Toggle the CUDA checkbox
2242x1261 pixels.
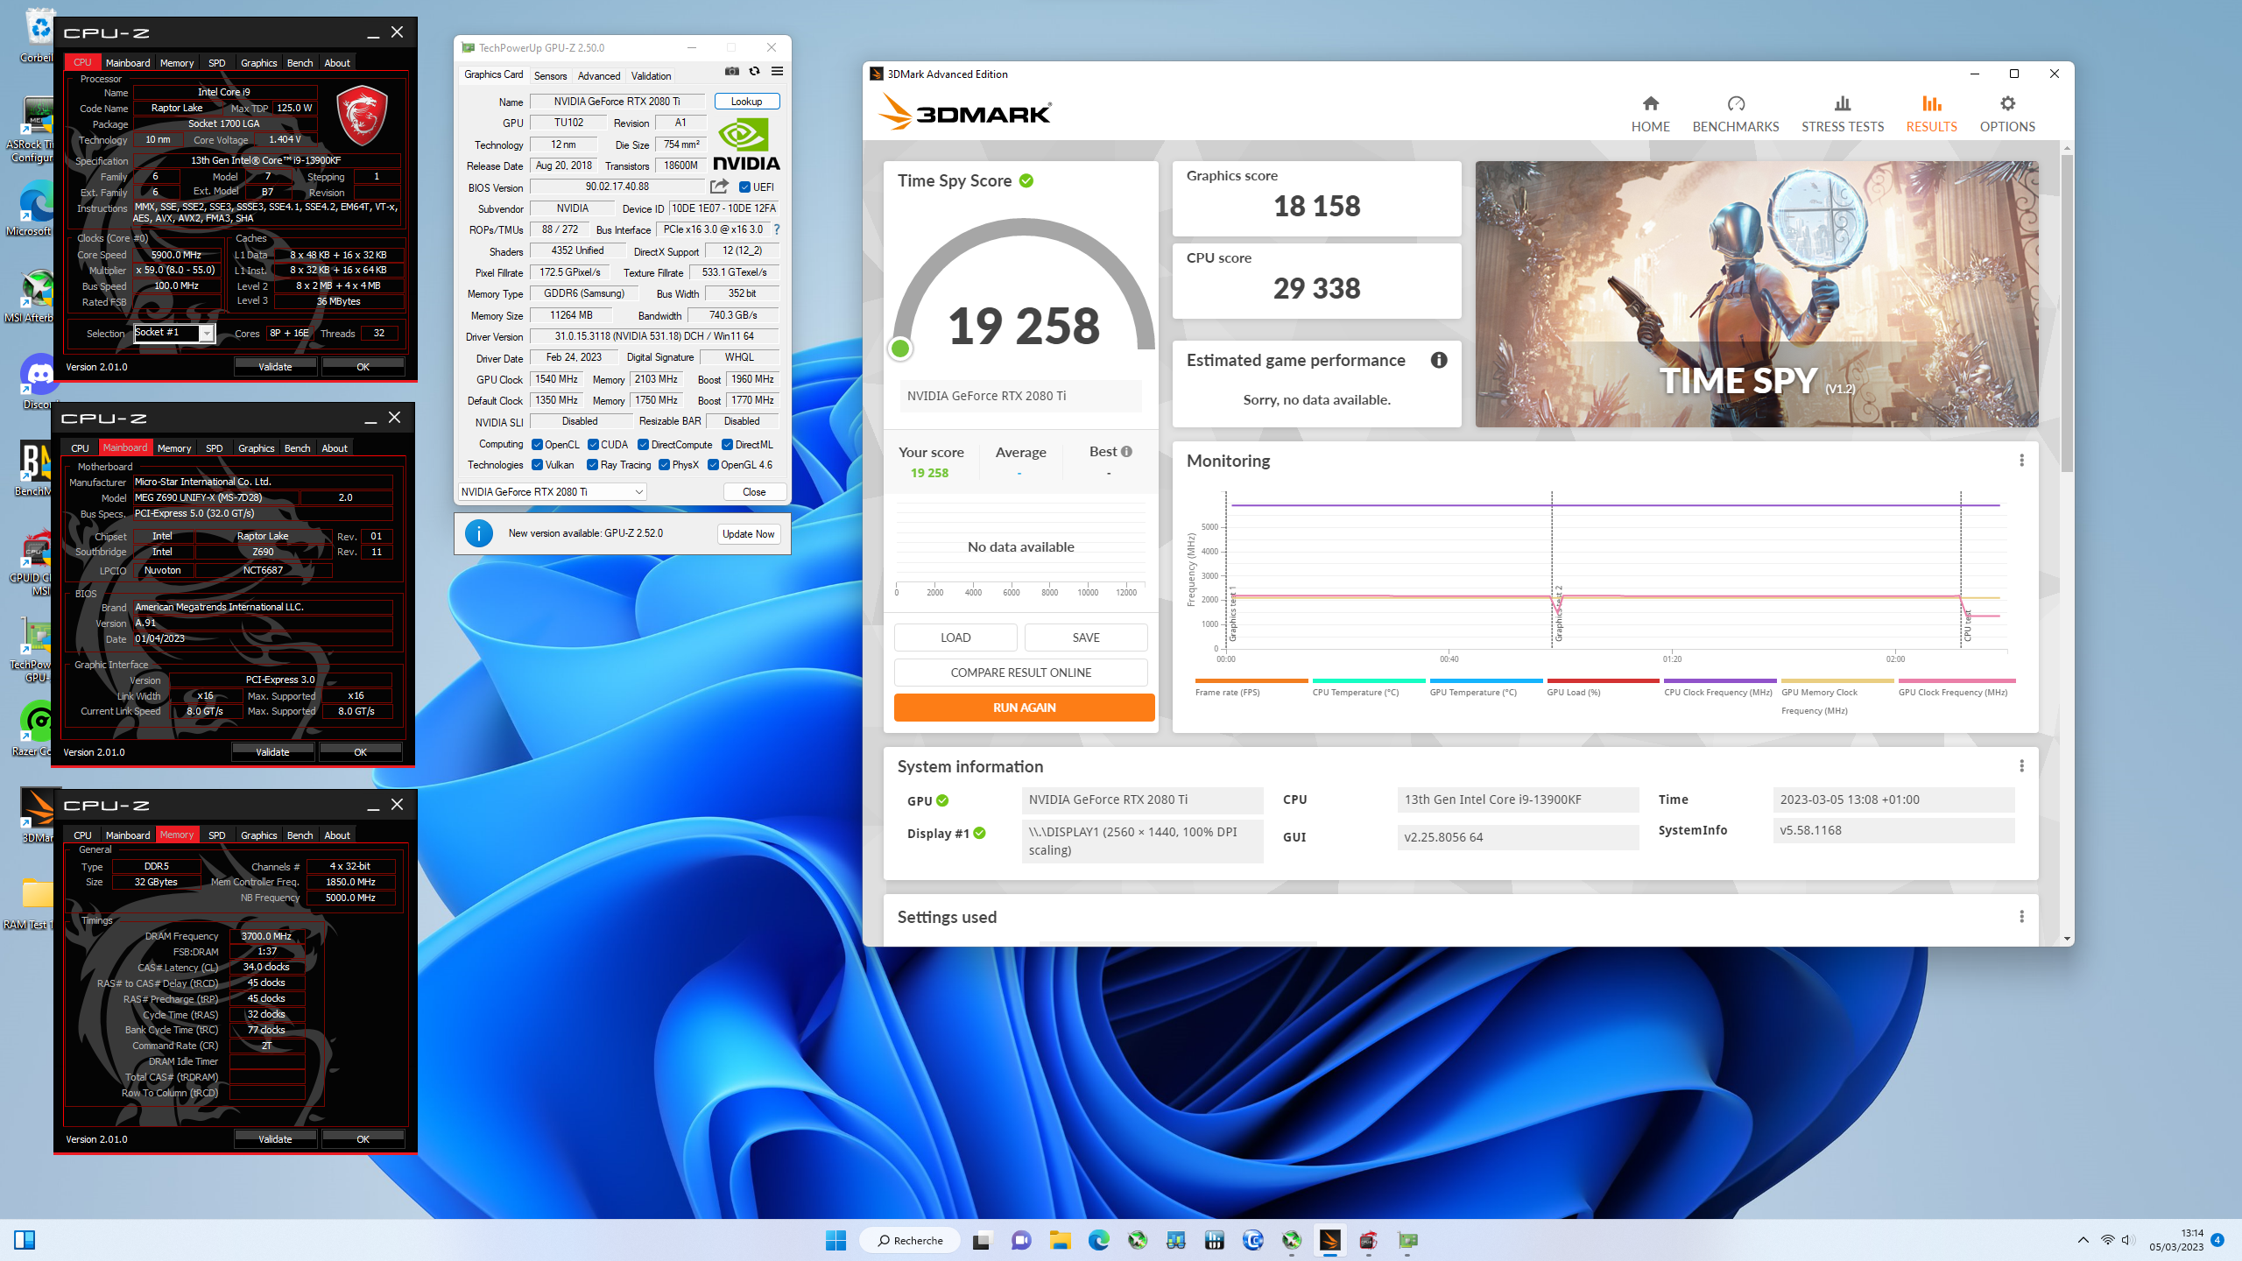pyautogui.click(x=593, y=445)
